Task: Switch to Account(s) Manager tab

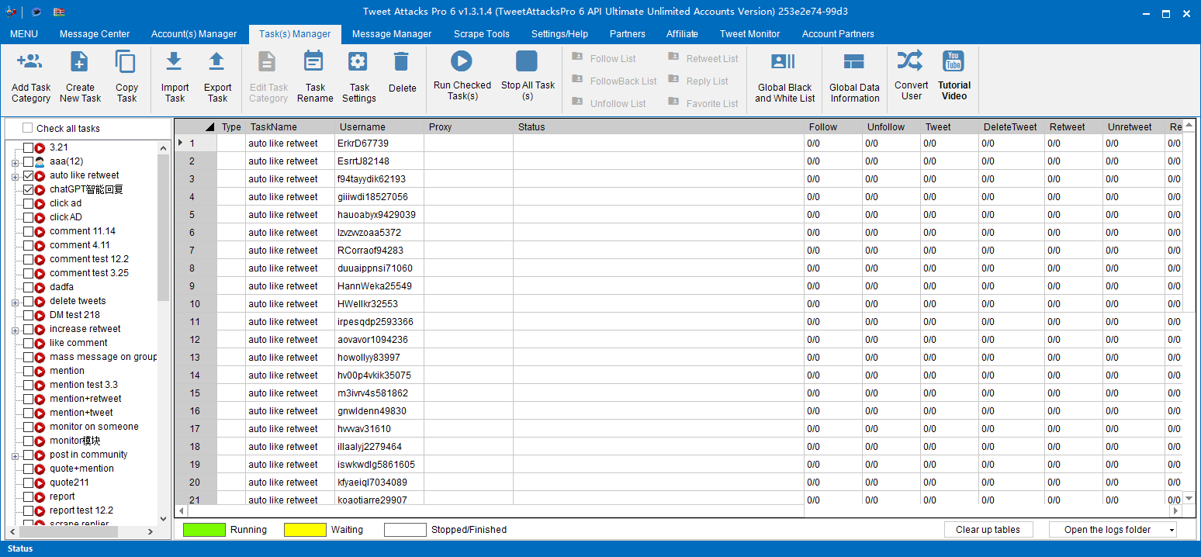Action: click(x=194, y=34)
